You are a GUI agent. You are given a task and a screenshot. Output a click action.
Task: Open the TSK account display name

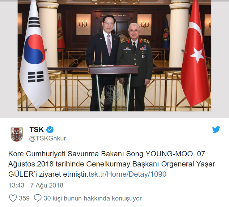(x=37, y=130)
